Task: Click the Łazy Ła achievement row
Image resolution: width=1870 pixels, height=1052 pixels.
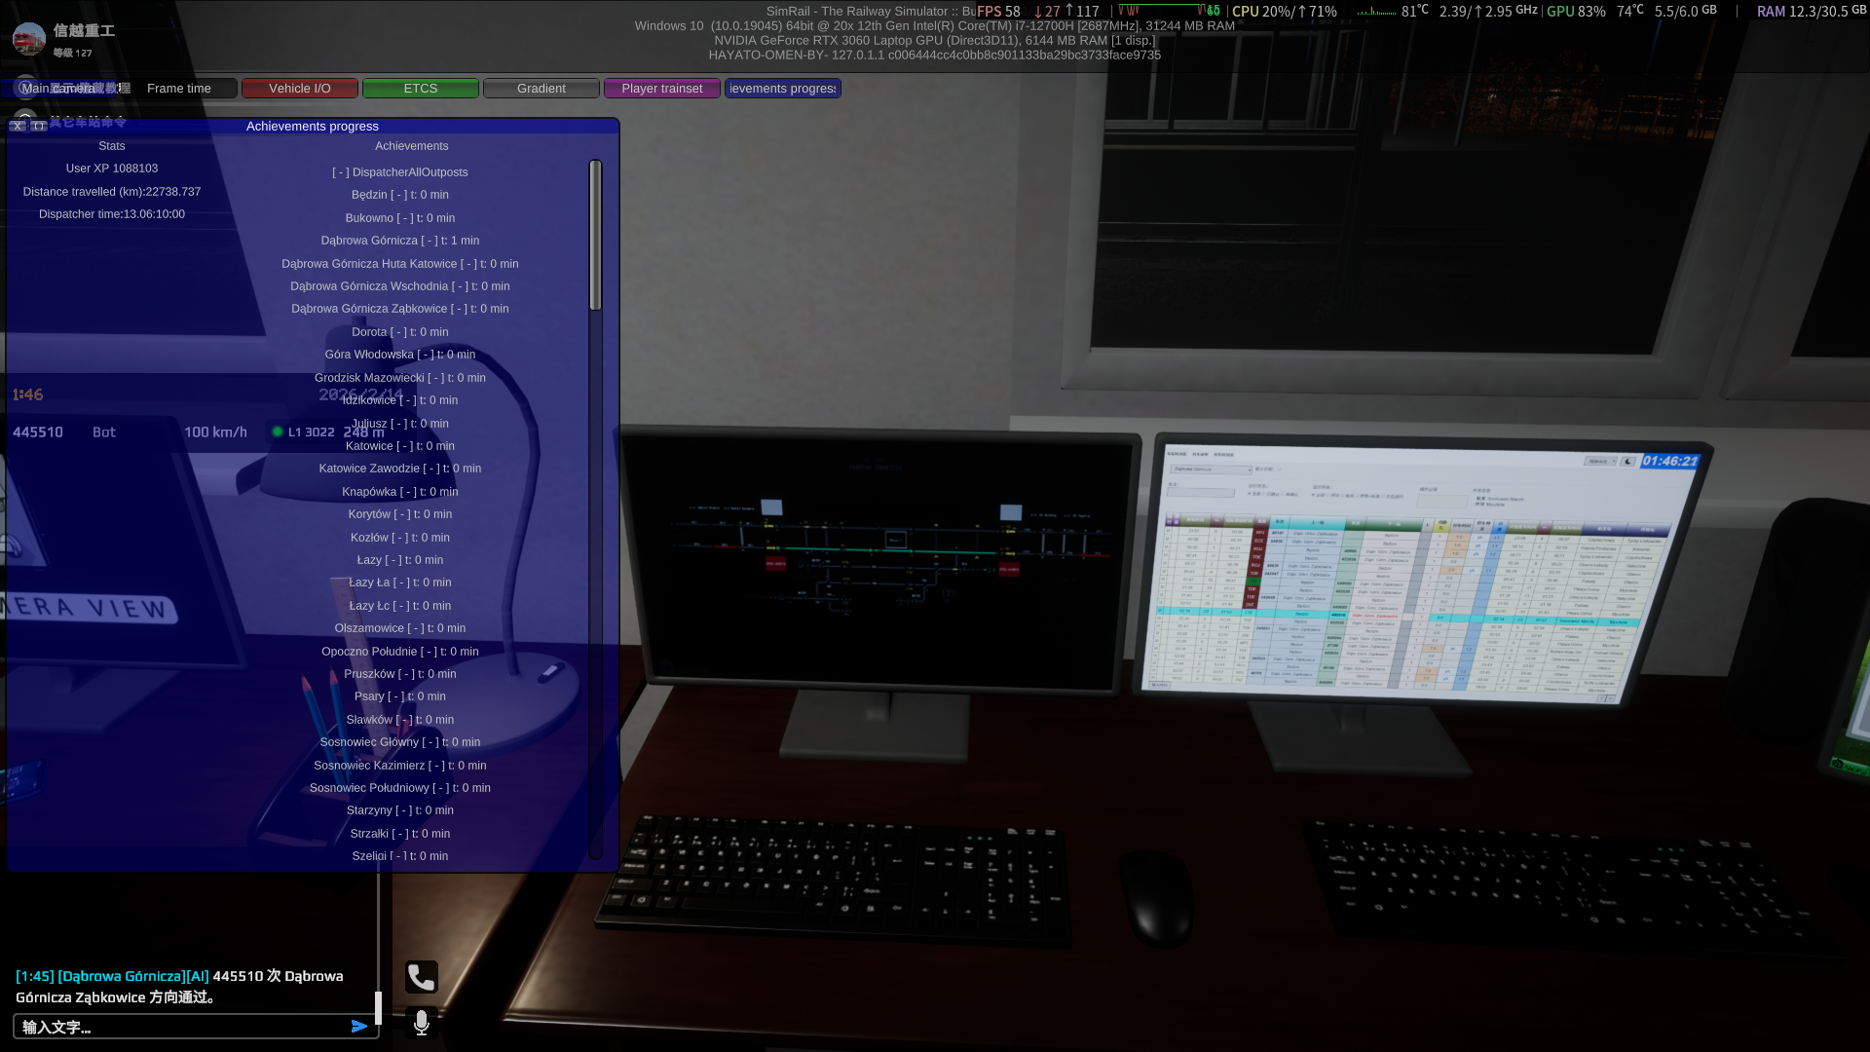Action: pos(400,582)
